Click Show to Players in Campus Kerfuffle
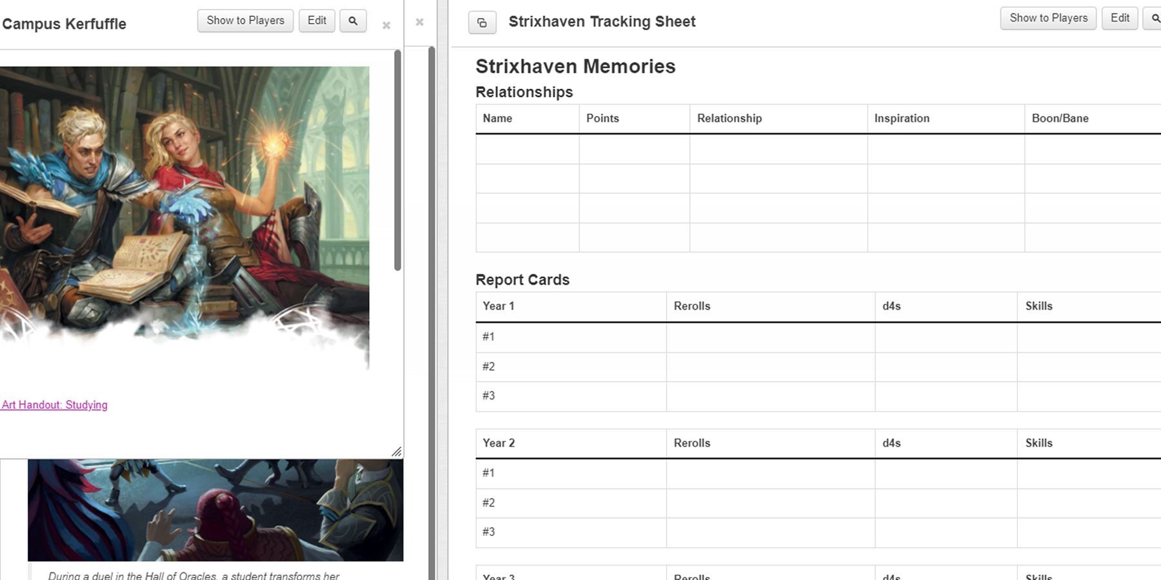This screenshot has width=1161, height=580. [245, 21]
